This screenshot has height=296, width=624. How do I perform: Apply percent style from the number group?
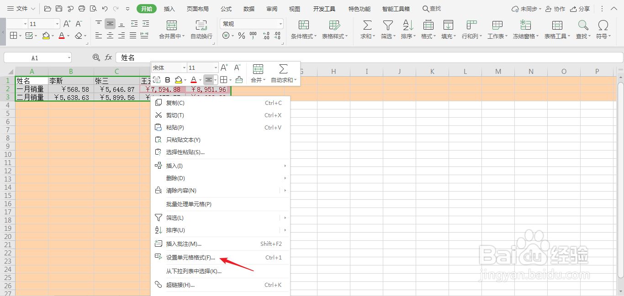pyautogui.click(x=242, y=34)
